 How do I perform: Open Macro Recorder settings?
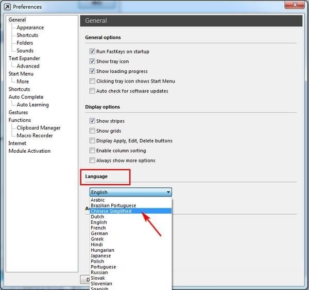pos(35,135)
